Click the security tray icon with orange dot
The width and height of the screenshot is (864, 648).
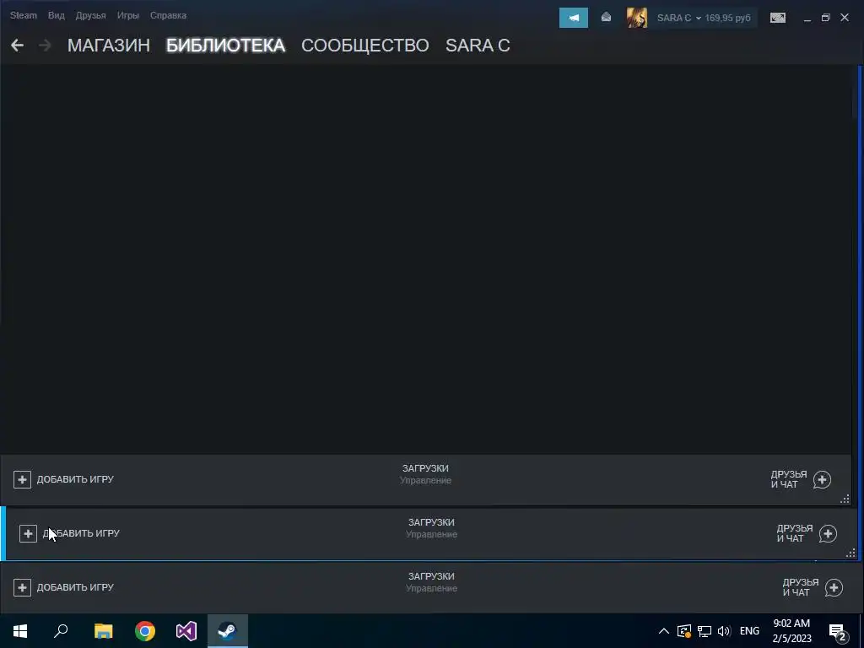(683, 631)
